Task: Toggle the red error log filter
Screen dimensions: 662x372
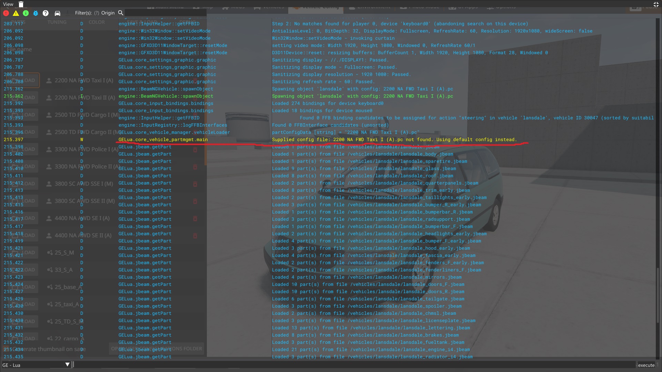Action: coord(6,13)
